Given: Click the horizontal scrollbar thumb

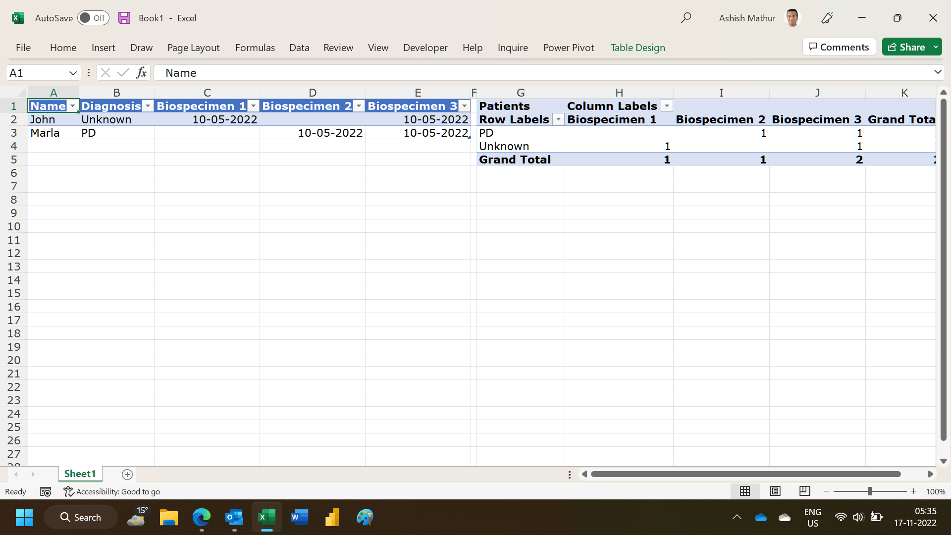Looking at the screenshot, I should [745, 474].
